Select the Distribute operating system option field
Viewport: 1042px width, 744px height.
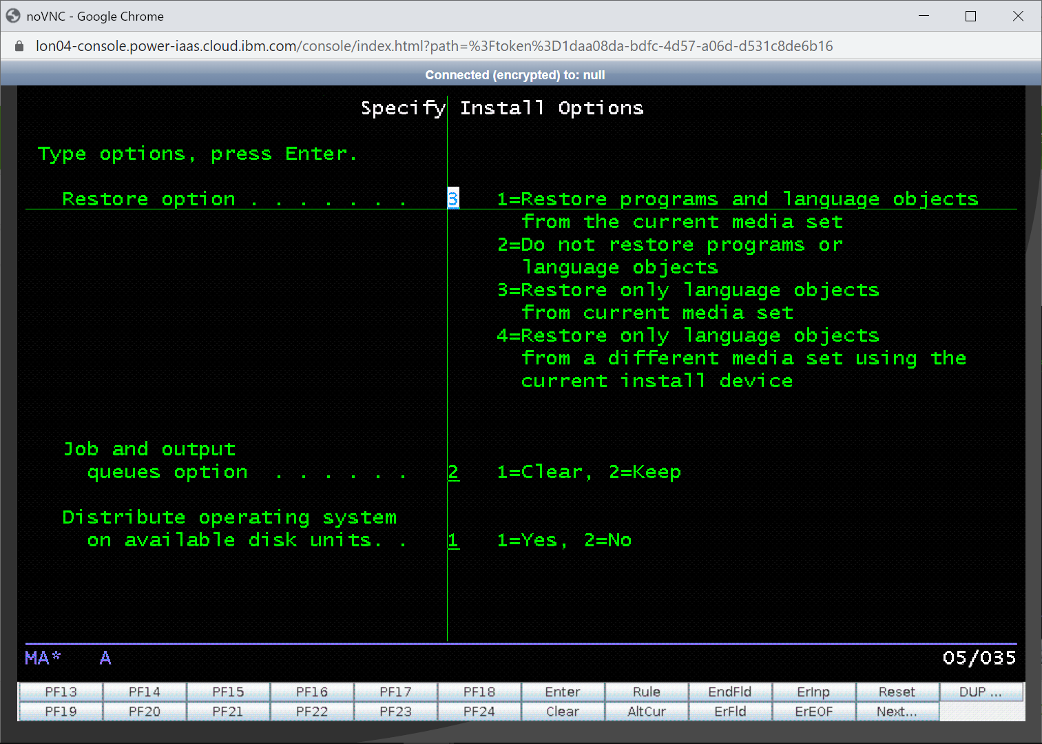(453, 540)
